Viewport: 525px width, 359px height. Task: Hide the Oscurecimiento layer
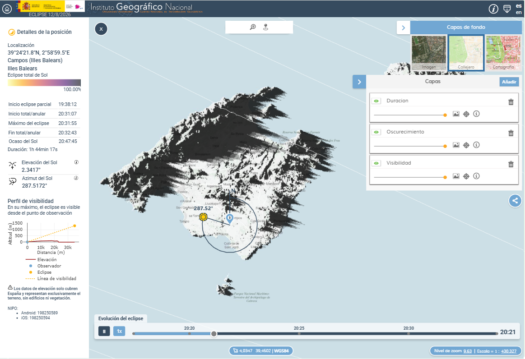click(376, 132)
